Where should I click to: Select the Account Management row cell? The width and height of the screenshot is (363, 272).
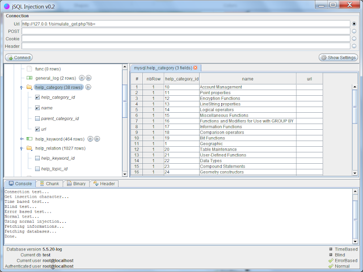(x=248, y=87)
